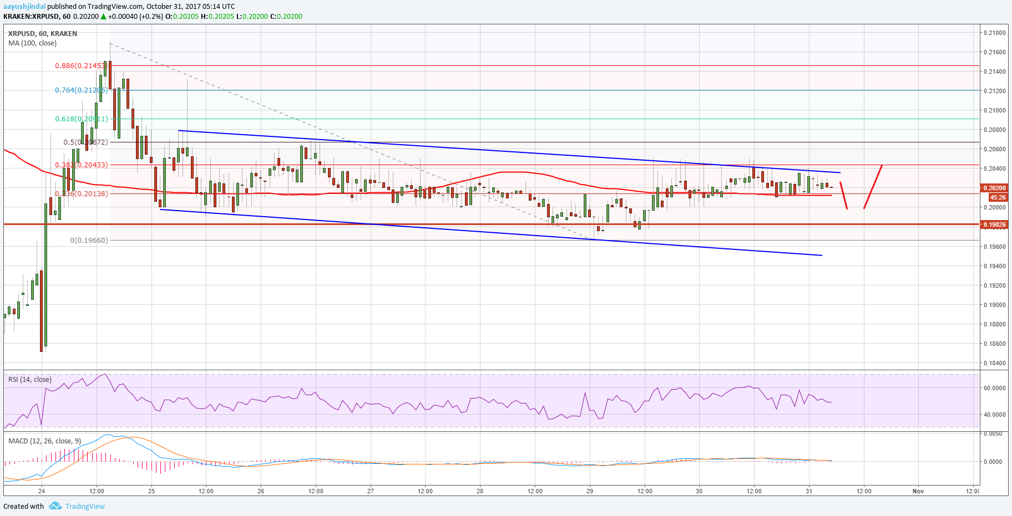Click the 0.19826 red price line tag
Image resolution: width=1012 pixels, height=516 pixels.
coord(994,224)
